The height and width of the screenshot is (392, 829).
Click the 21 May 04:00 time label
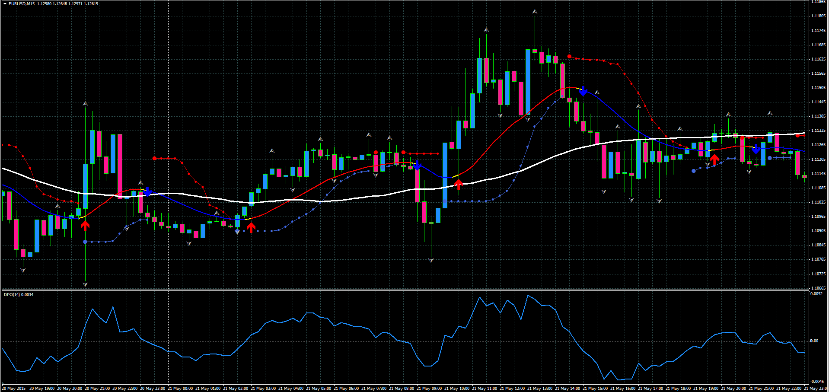[291, 389]
